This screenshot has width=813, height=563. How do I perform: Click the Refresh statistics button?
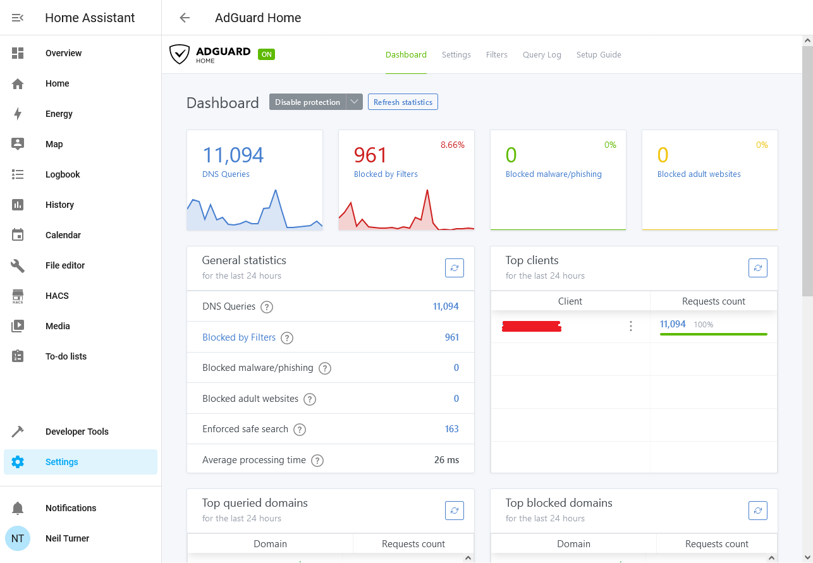pyautogui.click(x=403, y=102)
